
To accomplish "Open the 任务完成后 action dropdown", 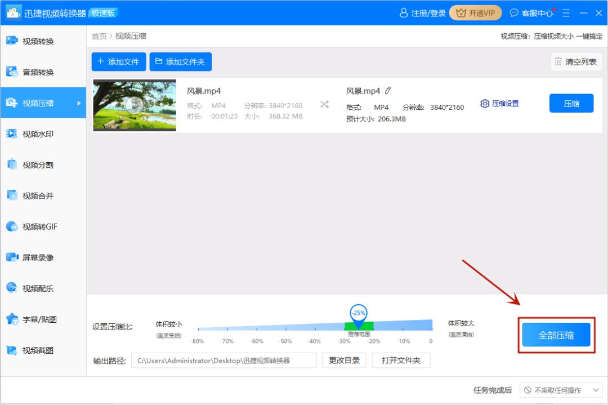I will click(560, 390).
